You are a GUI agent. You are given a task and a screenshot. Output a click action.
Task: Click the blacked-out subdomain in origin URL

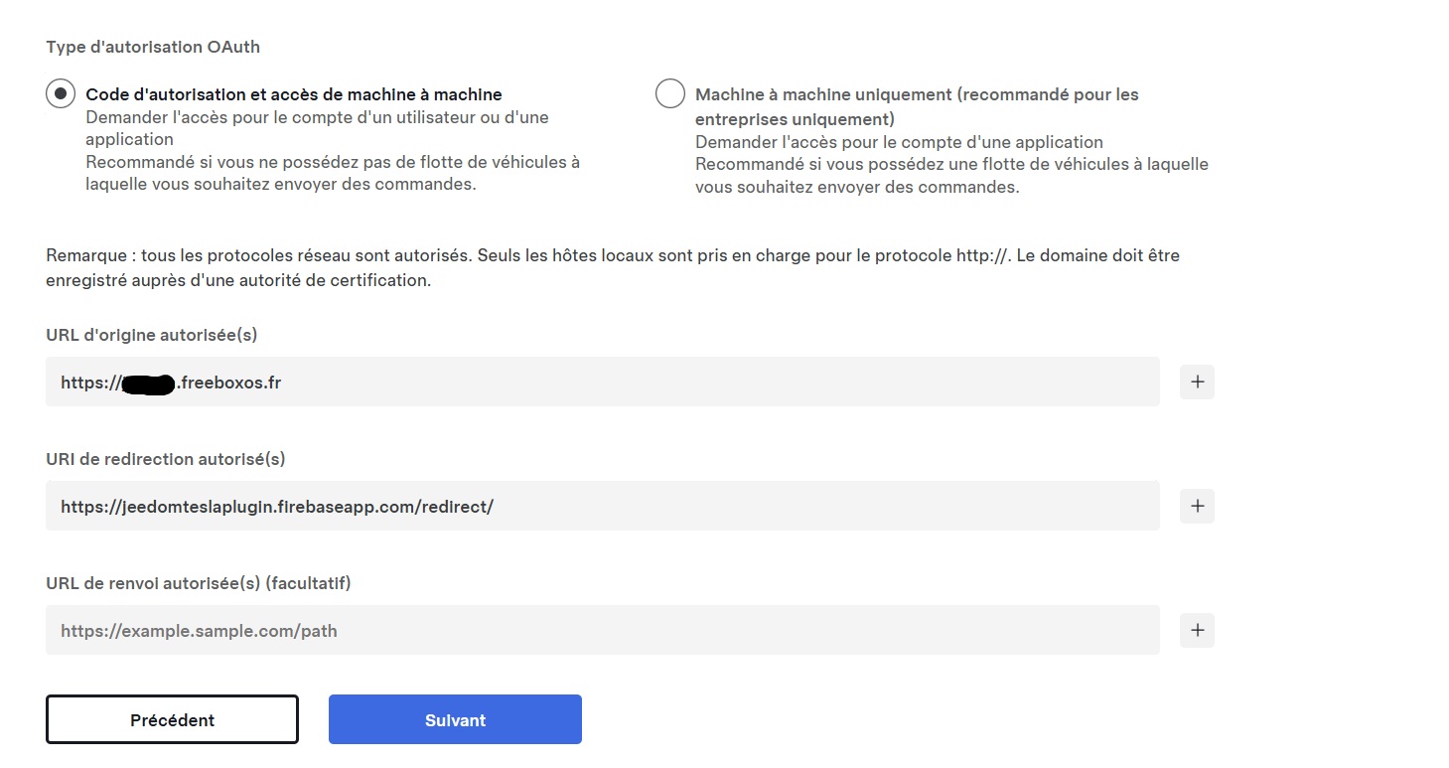click(x=149, y=384)
